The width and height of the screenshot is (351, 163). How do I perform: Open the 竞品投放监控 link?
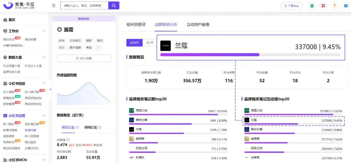[x=33, y=98]
